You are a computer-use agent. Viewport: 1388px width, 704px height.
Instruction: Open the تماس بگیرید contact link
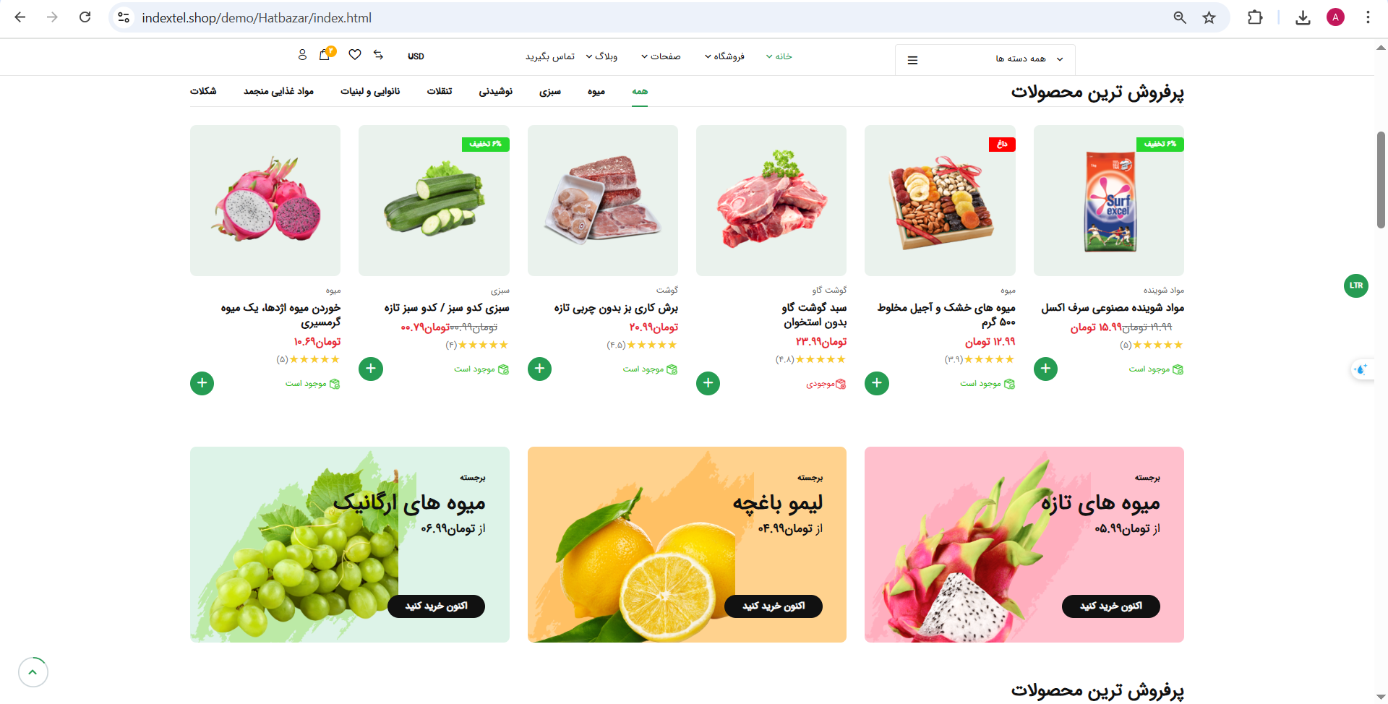[550, 56]
